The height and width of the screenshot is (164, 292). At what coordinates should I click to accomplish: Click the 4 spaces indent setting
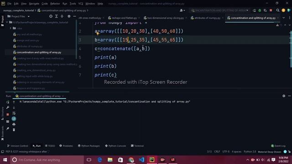tap(236, 152)
